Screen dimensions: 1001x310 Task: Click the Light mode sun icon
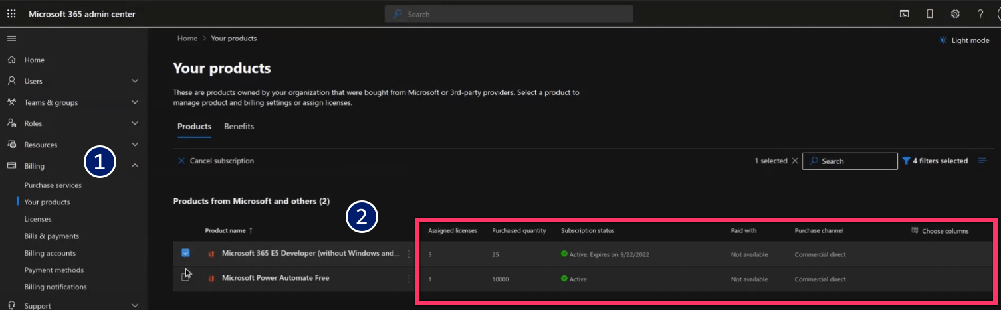[943, 40]
